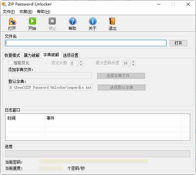Click the 选择默认字典 button
This screenshot has height=175, width=196.
click(122, 87)
